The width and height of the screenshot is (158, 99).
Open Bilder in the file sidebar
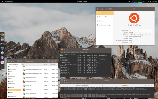click(14, 72)
